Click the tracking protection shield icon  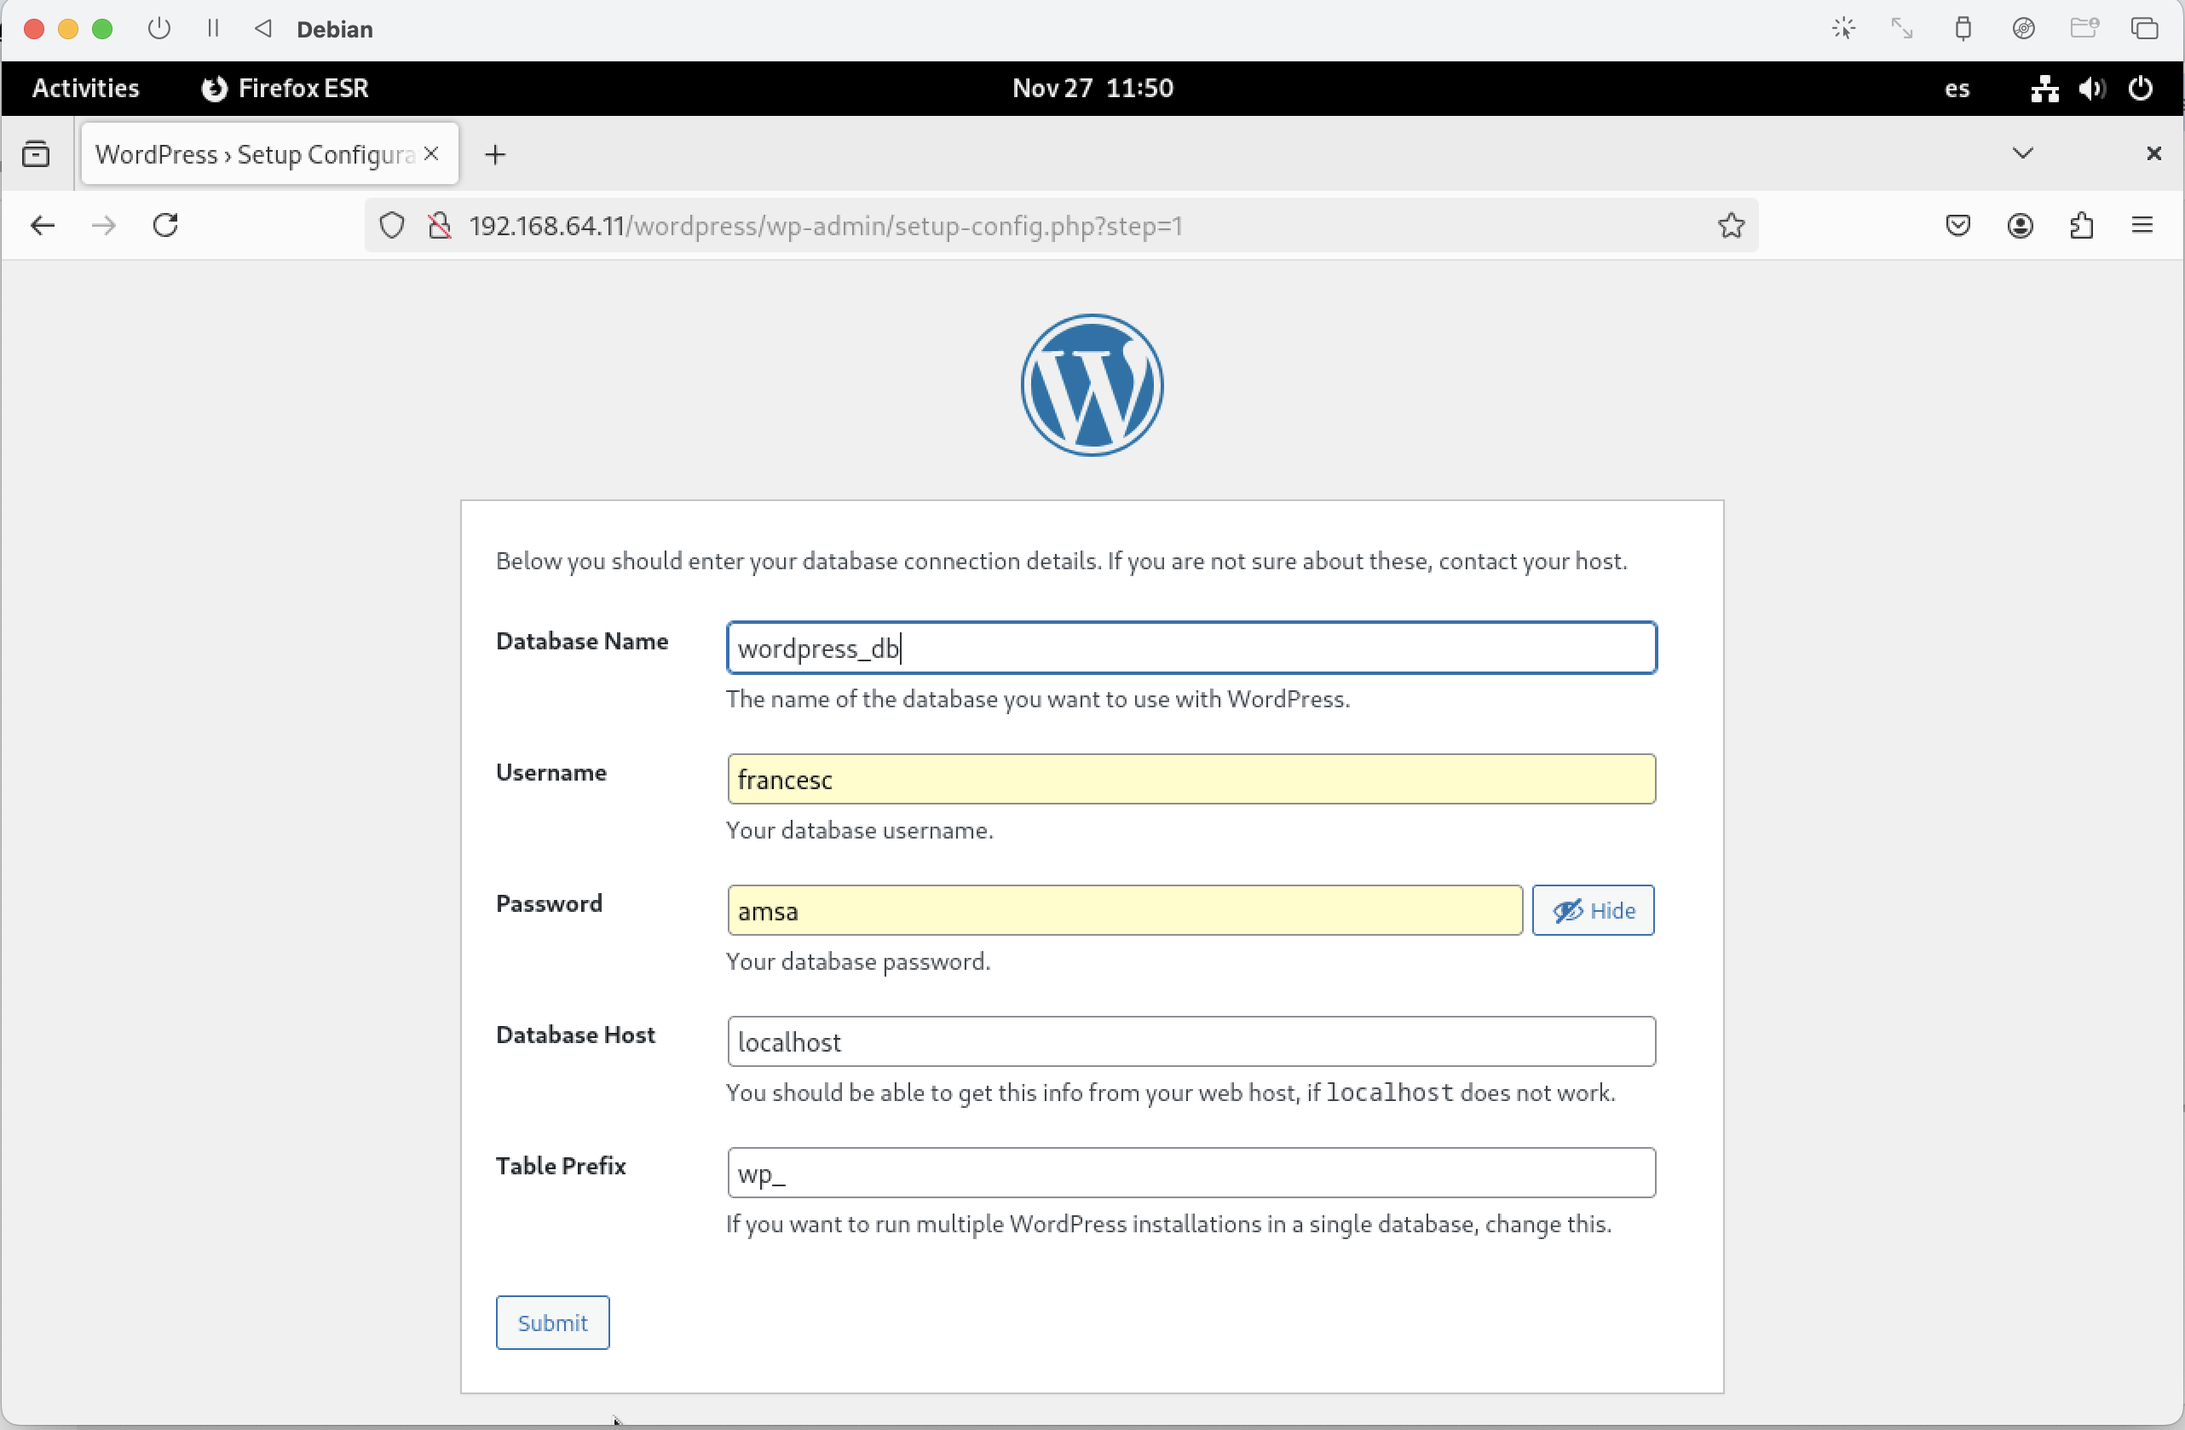[392, 225]
